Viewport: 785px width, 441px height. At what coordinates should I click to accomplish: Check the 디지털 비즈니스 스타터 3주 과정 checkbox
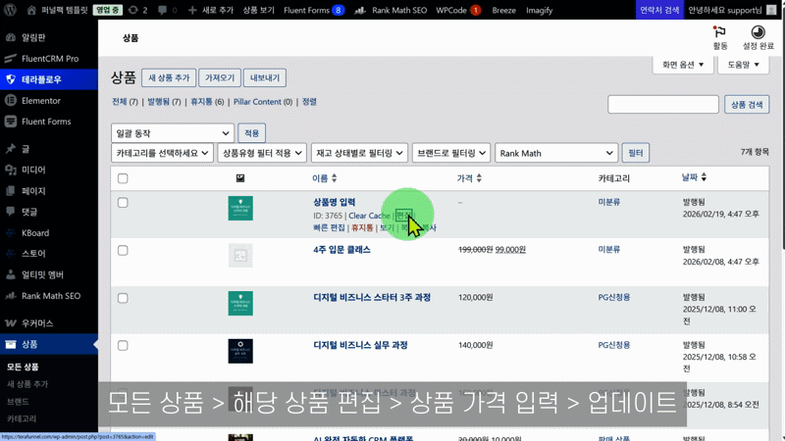tap(123, 298)
